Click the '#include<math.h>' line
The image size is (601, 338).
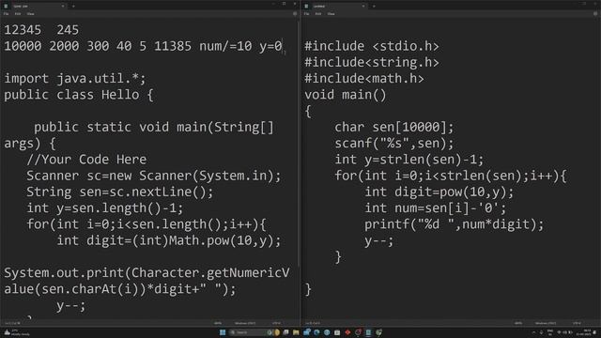pyautogui.click(x=364, y=79)
